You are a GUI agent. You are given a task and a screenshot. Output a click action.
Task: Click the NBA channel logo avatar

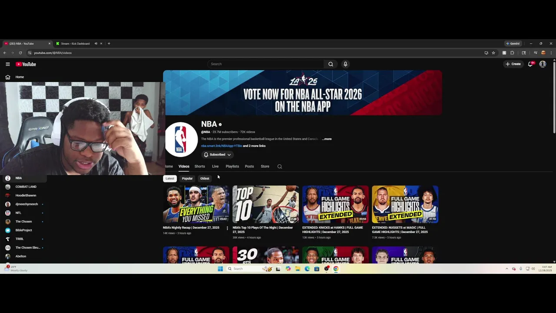181,140
